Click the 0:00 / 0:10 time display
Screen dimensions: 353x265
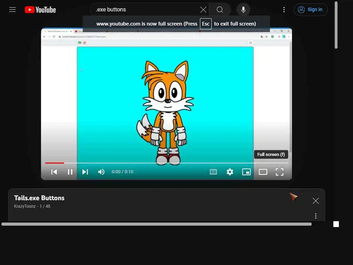point(122,172)
